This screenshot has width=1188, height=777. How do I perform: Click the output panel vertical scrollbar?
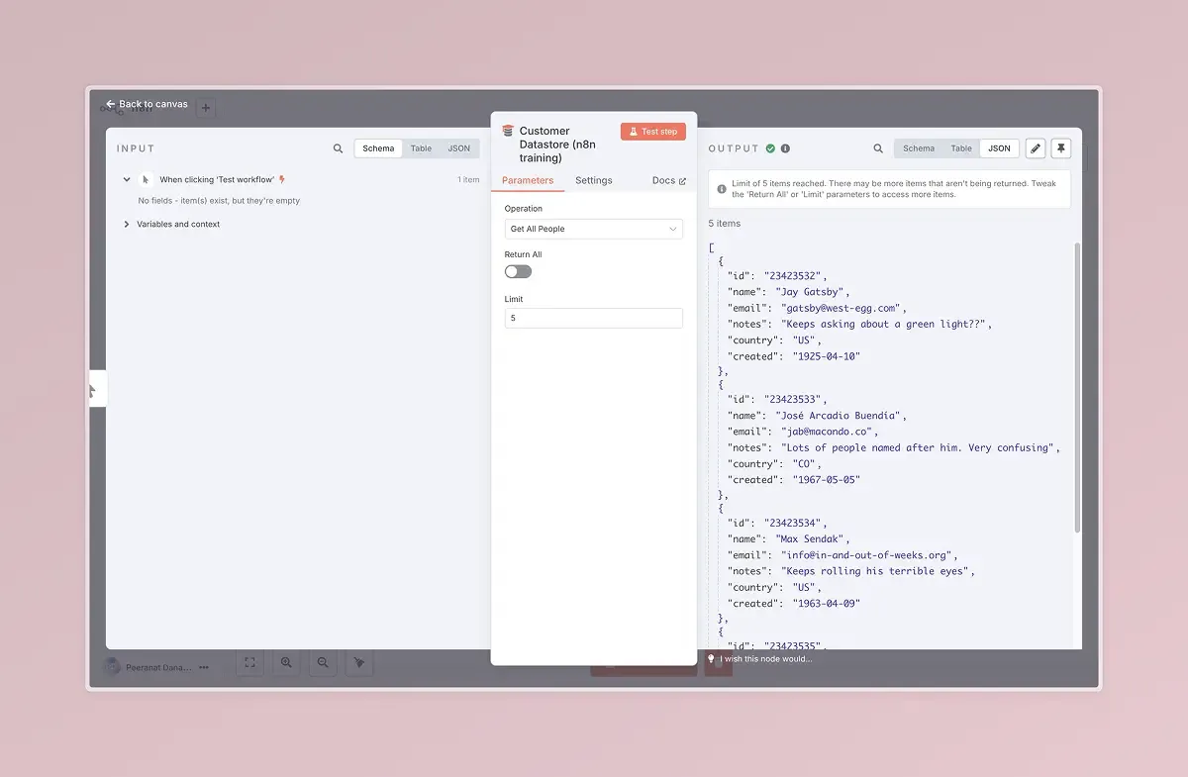coord(1077,386)
